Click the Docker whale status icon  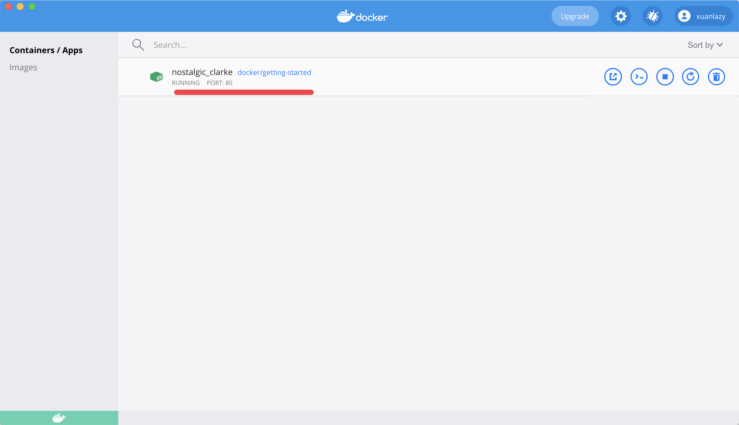point(59,418)
